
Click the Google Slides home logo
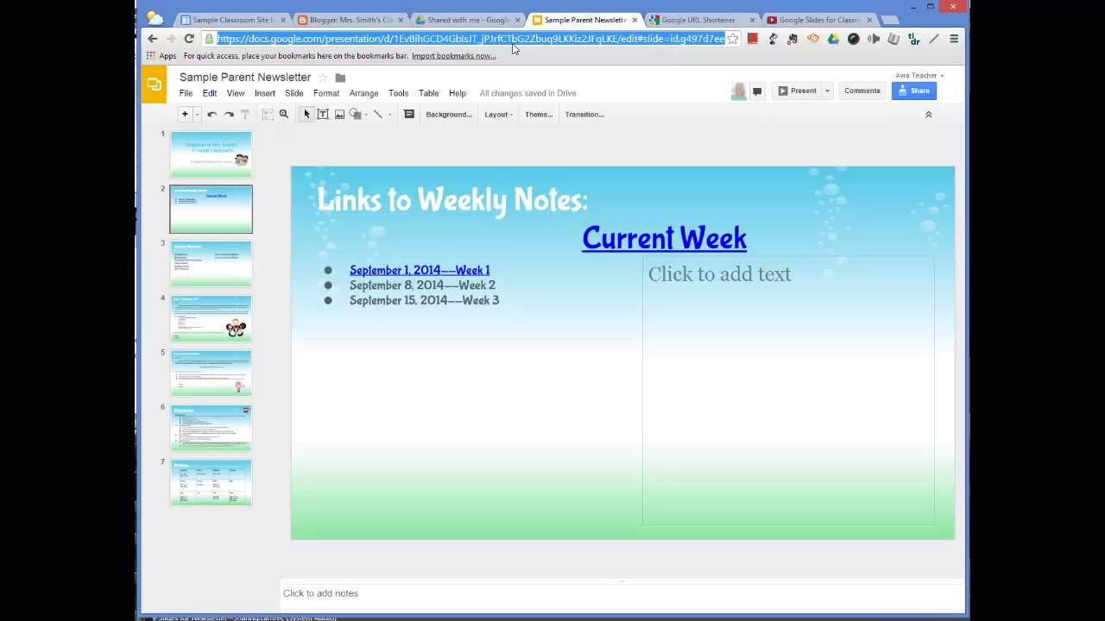154,84
